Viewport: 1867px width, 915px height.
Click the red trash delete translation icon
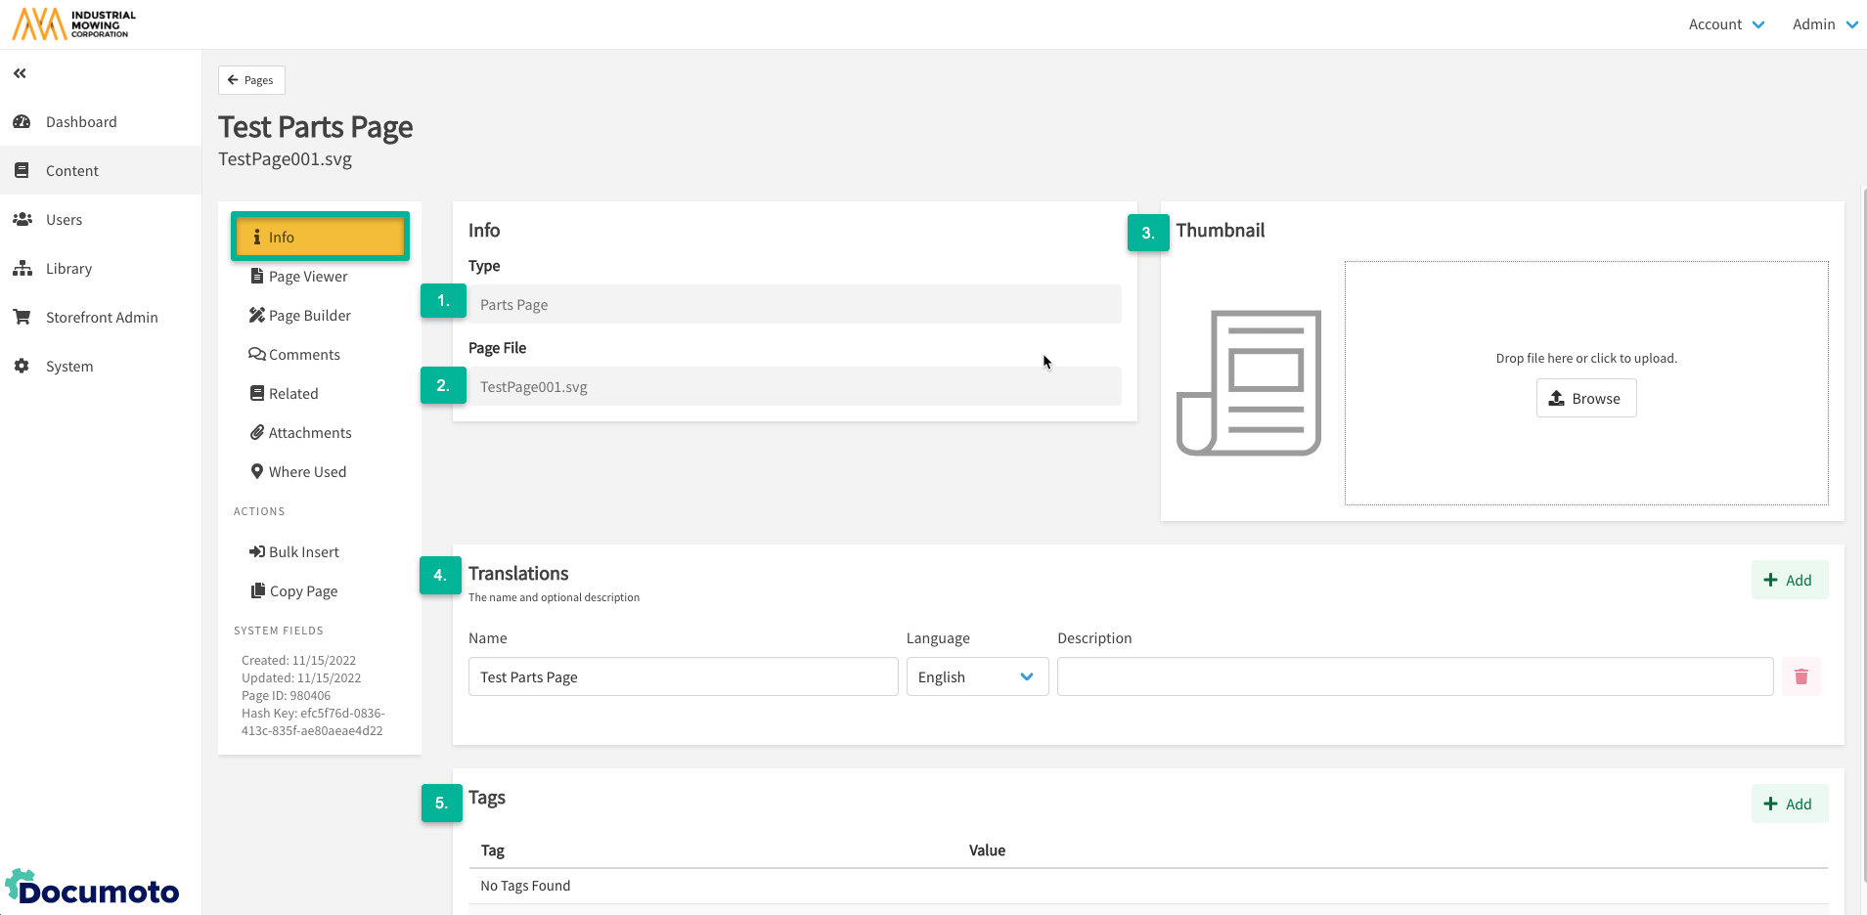click(1800, 676)
